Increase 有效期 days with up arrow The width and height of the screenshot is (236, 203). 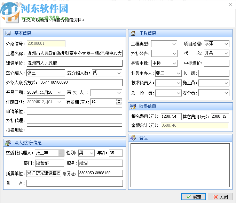click(119, 100)
